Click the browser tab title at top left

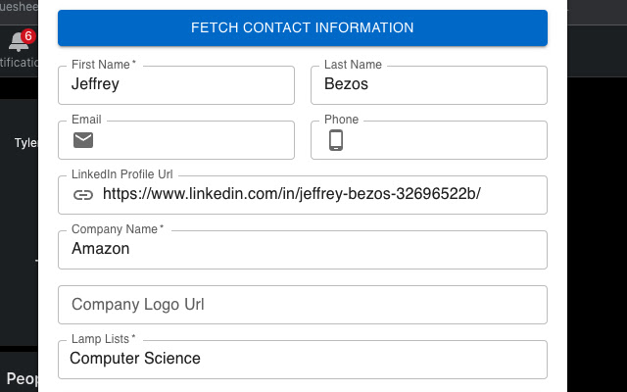18,5
